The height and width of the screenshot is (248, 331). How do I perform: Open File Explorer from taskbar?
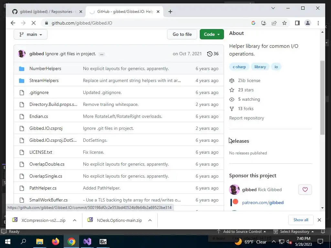point(39,242)
